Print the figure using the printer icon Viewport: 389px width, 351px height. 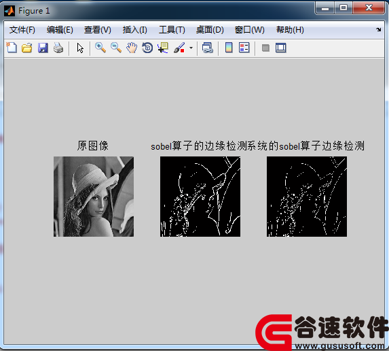pos(58,48)
